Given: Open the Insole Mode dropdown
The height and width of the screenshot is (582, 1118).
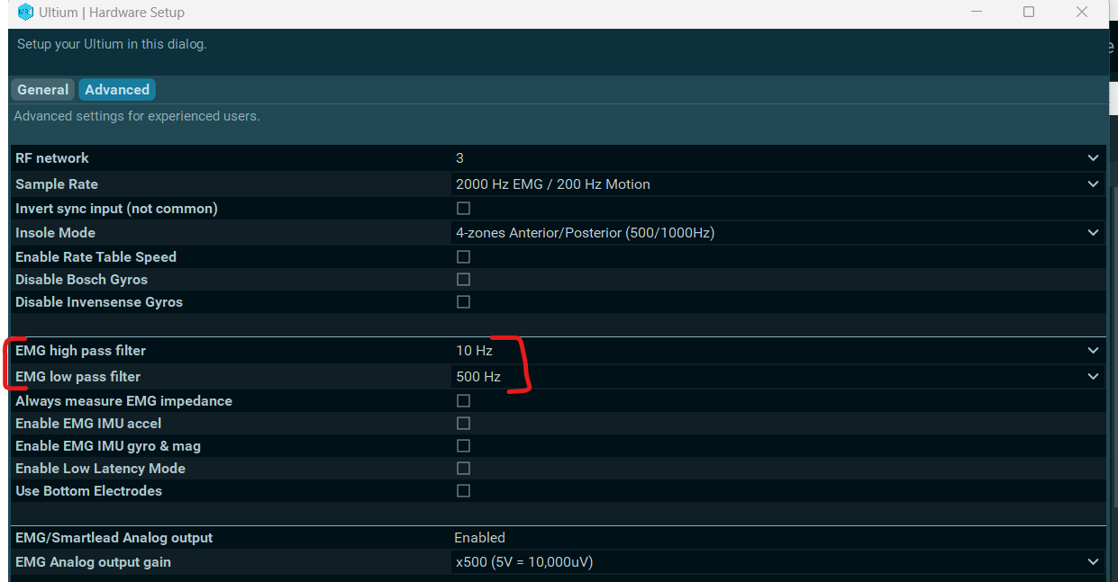Looking at the screenshot, I should pyautogui.click(x=777, y=233).
